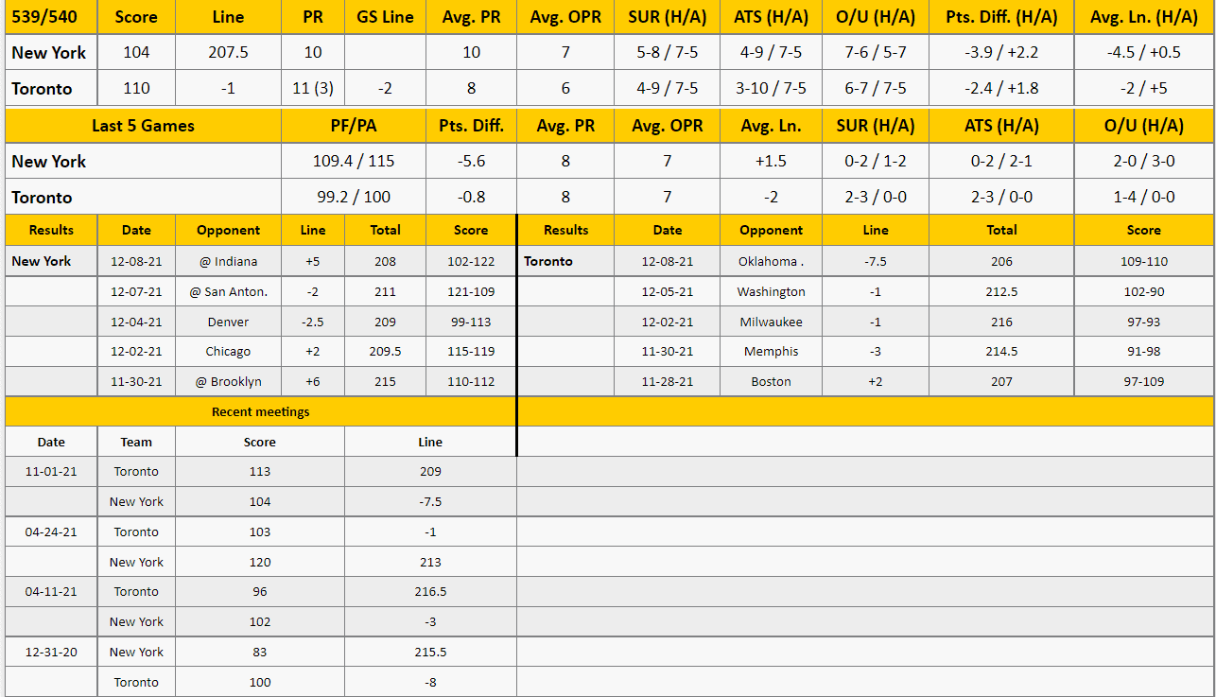The width and height of the screenshot is (1216, 697).
Task: Click the @ Brooklyn opponent cell
Action: pos(228,382)
